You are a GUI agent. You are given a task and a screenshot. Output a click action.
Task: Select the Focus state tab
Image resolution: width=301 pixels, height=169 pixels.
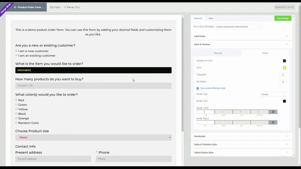tap(265, 53)
